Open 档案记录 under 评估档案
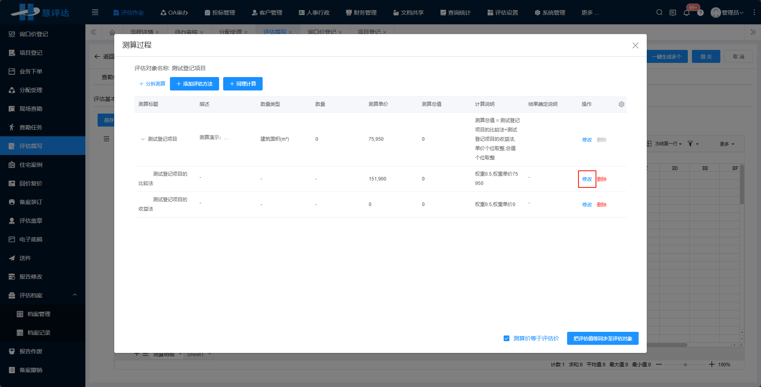The height and width of the screenshot is (387, 761). (x=39, y=332)
